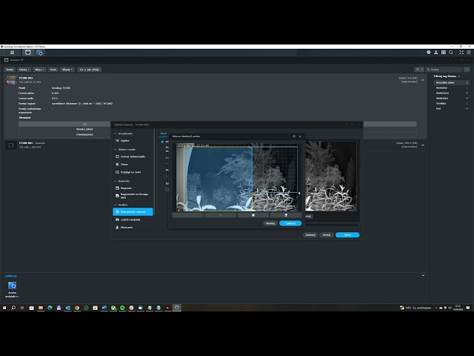Click the TC500-002 camera thumbnail

[x=12, y=80]
